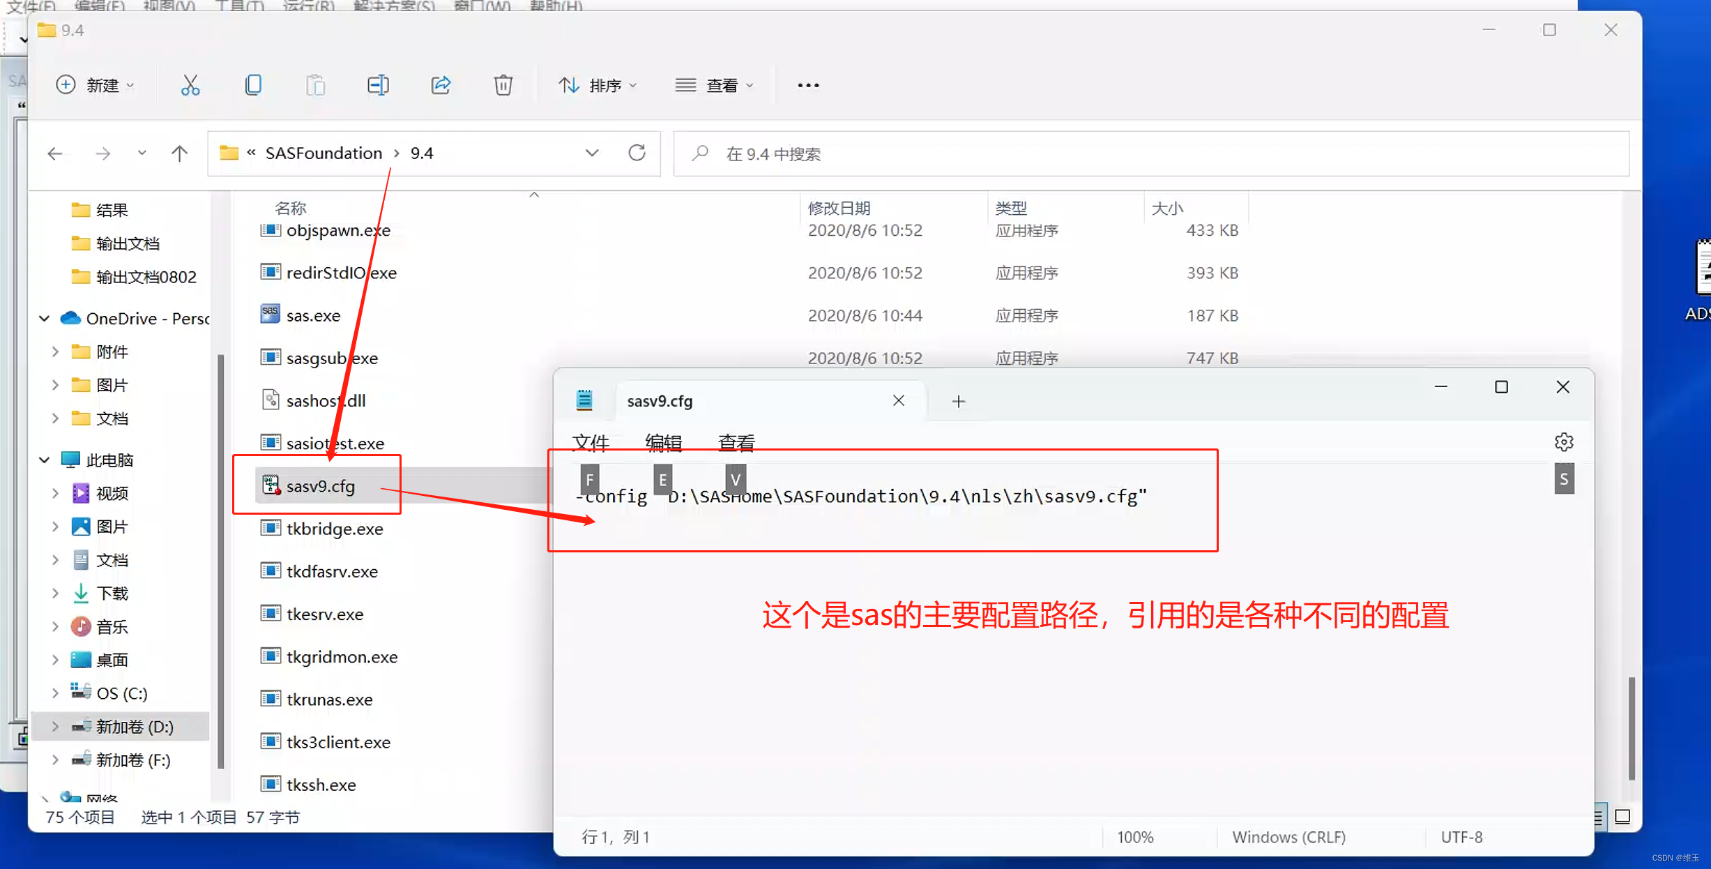
Task: Select tkbridge.exe in file list
Action: tap(321, 529)
